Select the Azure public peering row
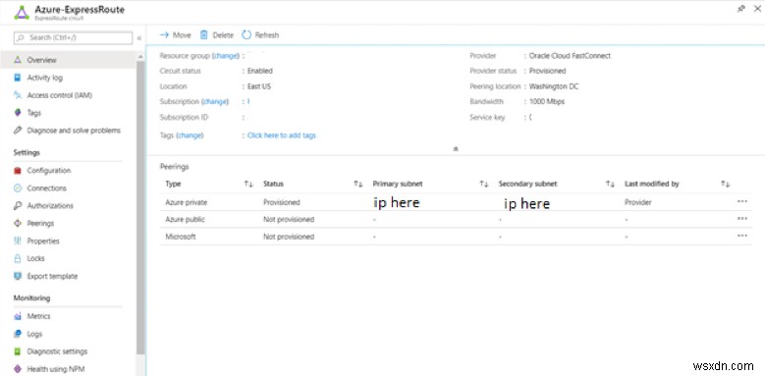Screen dimensions: 765x376 (x=456, y=220)
